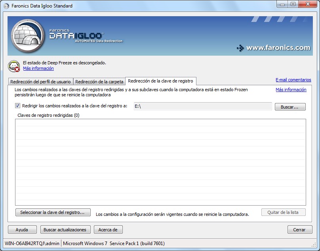This screenshot has width=320, height=251.
Task: Uncheck Redirigir los cambios realizados checkbox
Action: pyautogui.click(x=17, y=105)
